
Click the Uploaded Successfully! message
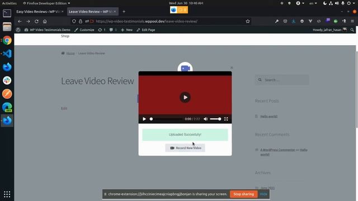point(185,135)
